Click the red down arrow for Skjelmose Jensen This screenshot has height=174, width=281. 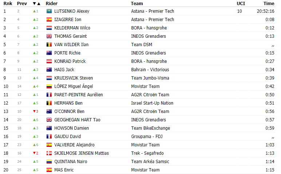[x=34, y=153]
